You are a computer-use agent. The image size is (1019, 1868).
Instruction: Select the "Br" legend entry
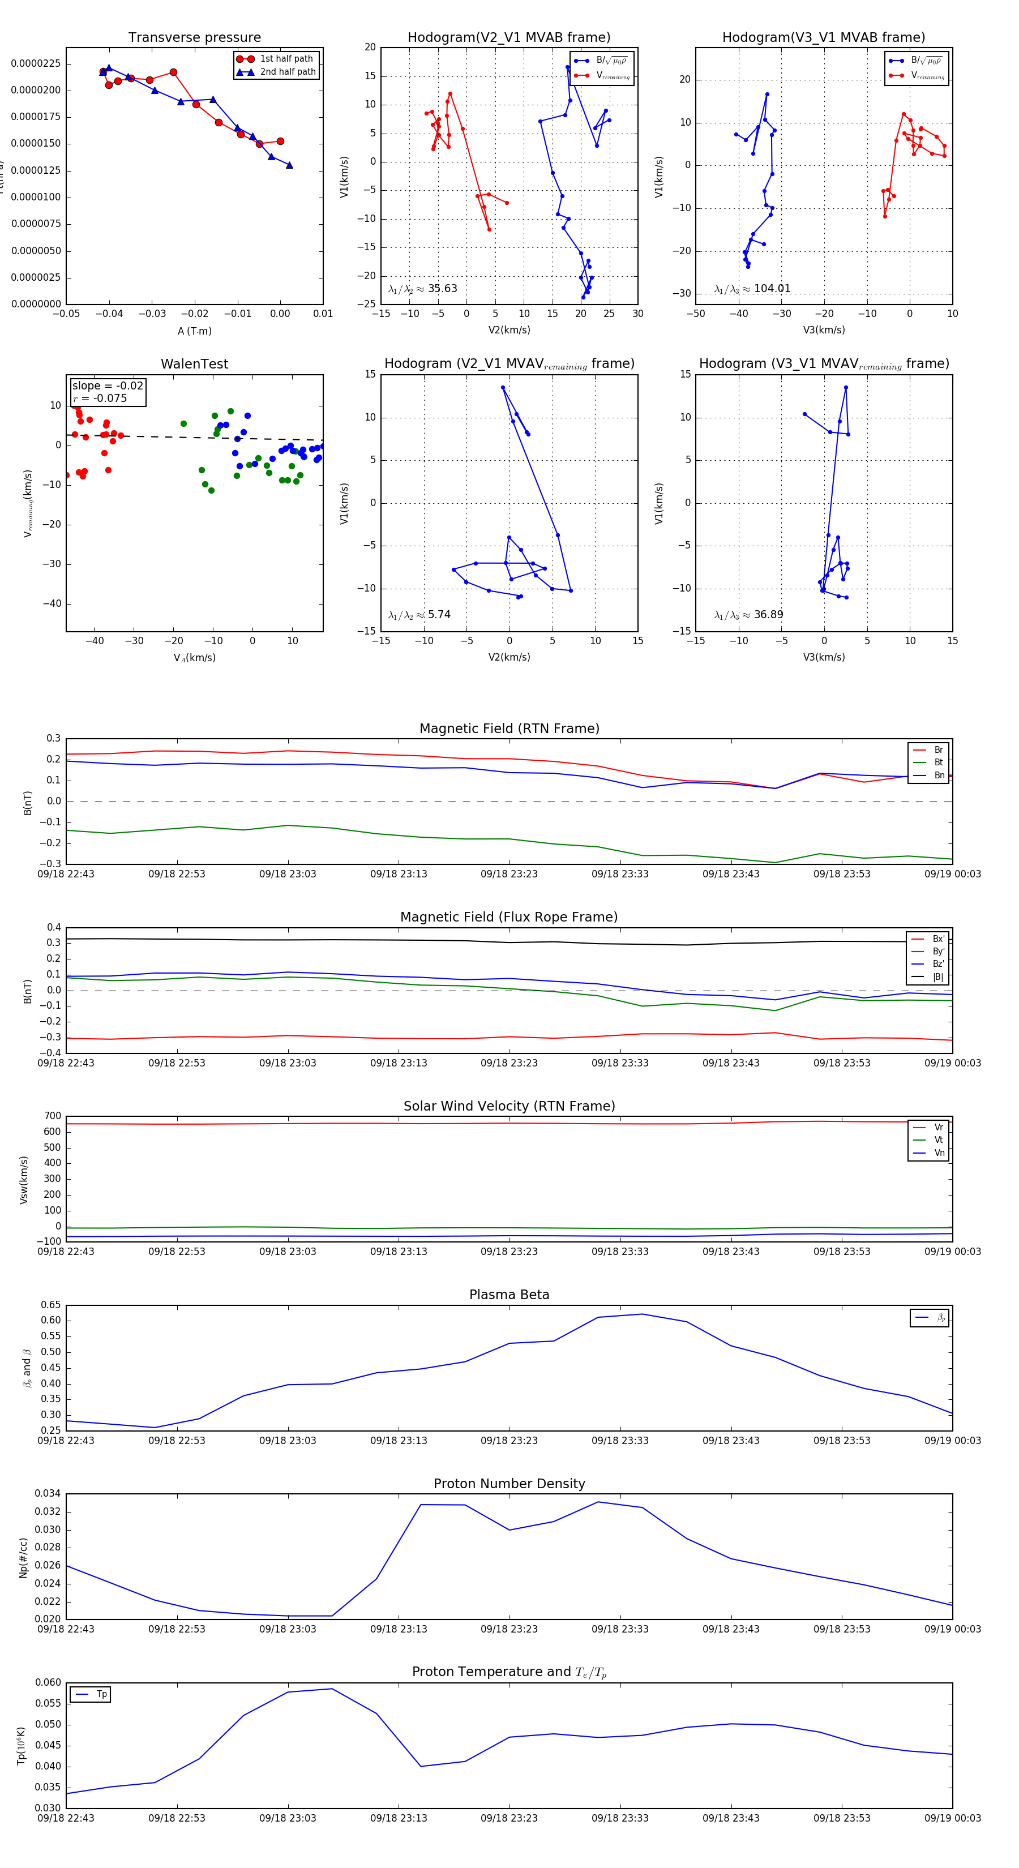pyautogui.click(x=928, y=750)
